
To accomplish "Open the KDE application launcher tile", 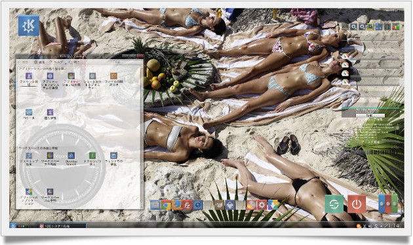I will click(29, 26).
